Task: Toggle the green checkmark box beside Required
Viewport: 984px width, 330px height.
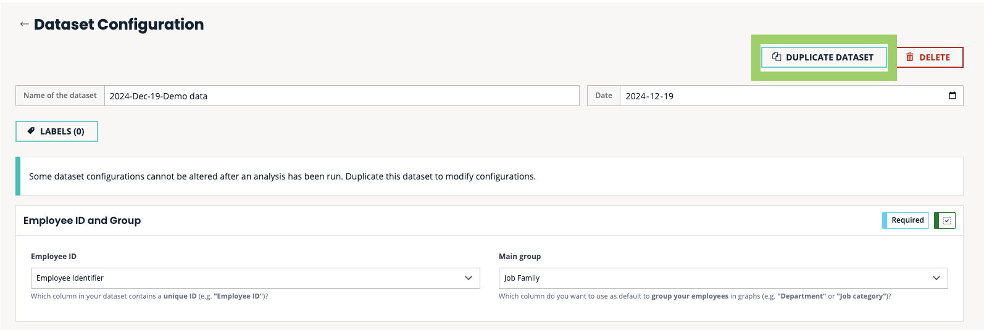Action: tap(946, 220)
